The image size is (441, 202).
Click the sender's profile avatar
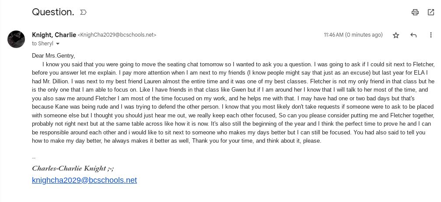(x=16, y=39)
